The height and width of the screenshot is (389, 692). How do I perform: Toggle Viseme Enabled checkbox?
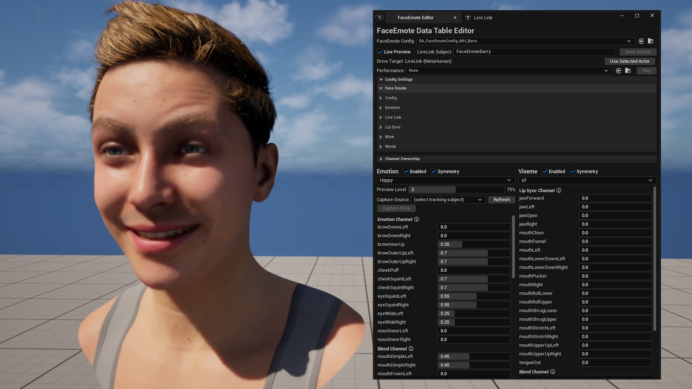(x=545, y=171)
